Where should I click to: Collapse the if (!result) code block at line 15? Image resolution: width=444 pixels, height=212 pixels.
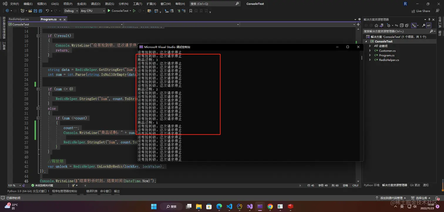coord(38,36)
